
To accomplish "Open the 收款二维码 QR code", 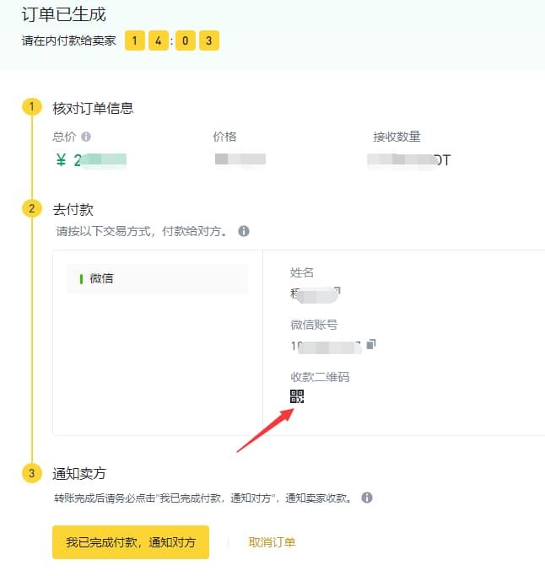I will click(296, 396).
